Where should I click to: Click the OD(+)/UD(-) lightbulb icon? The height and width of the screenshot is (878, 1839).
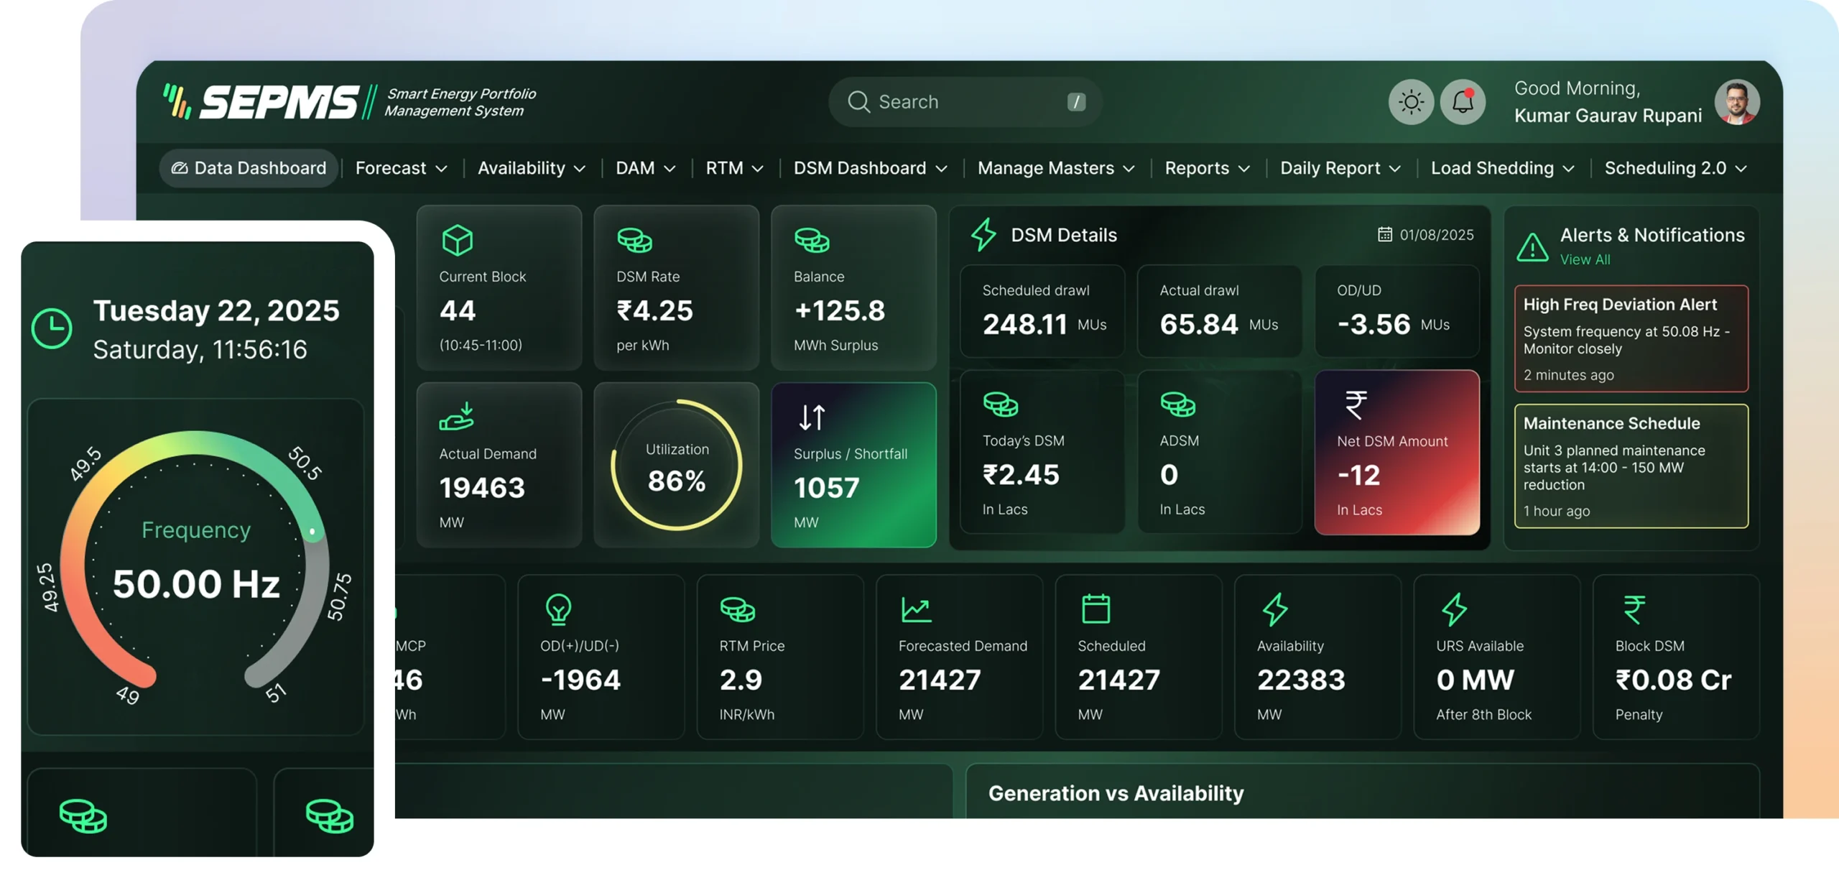pyautogui.click(x=558, y=609)
